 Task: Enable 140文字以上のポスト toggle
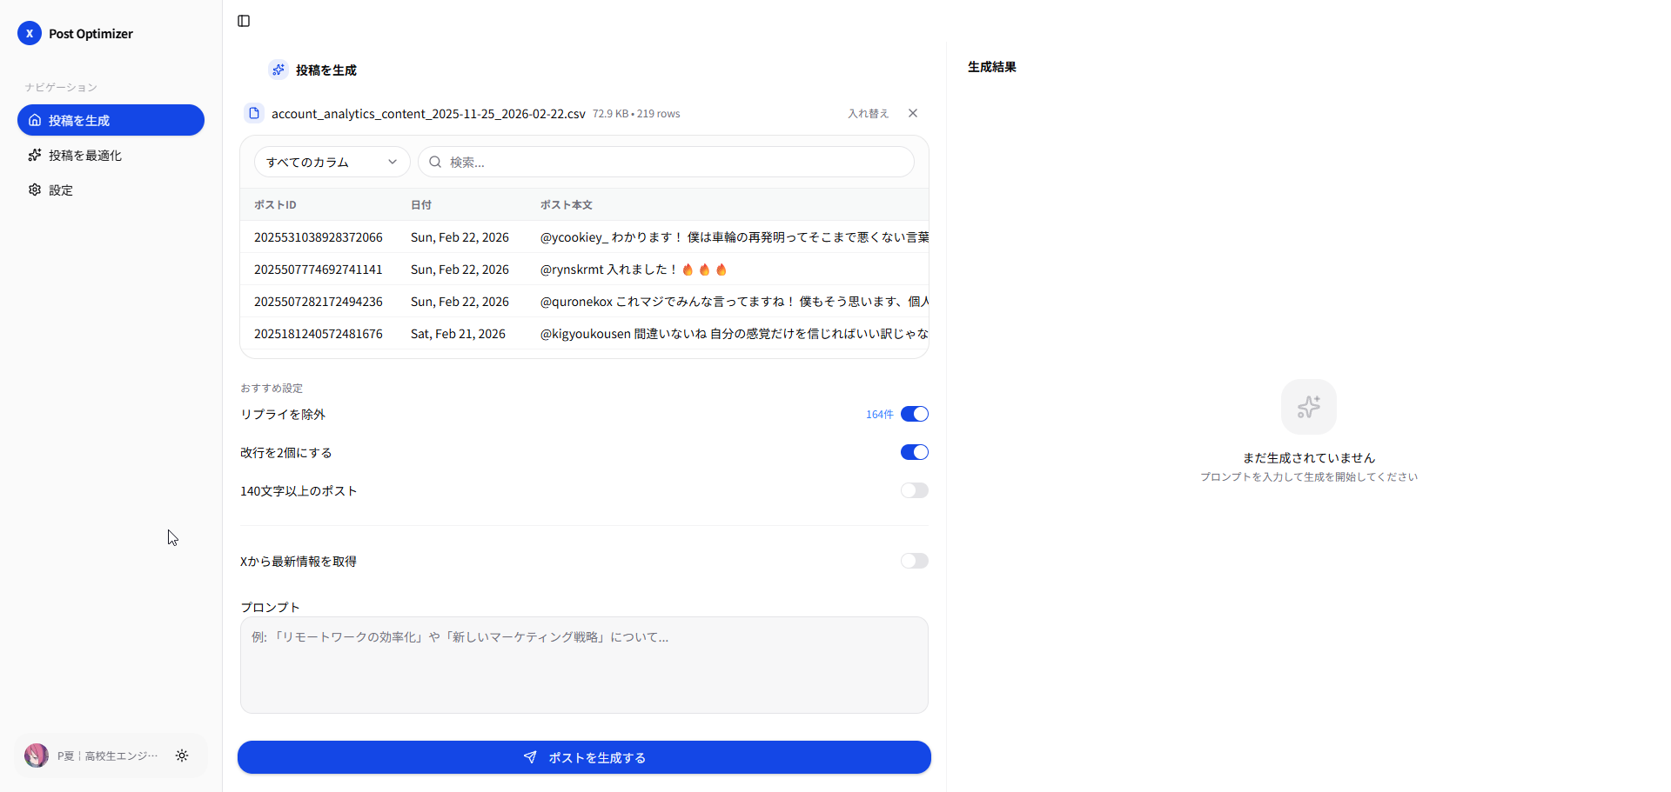coord(914,490)
